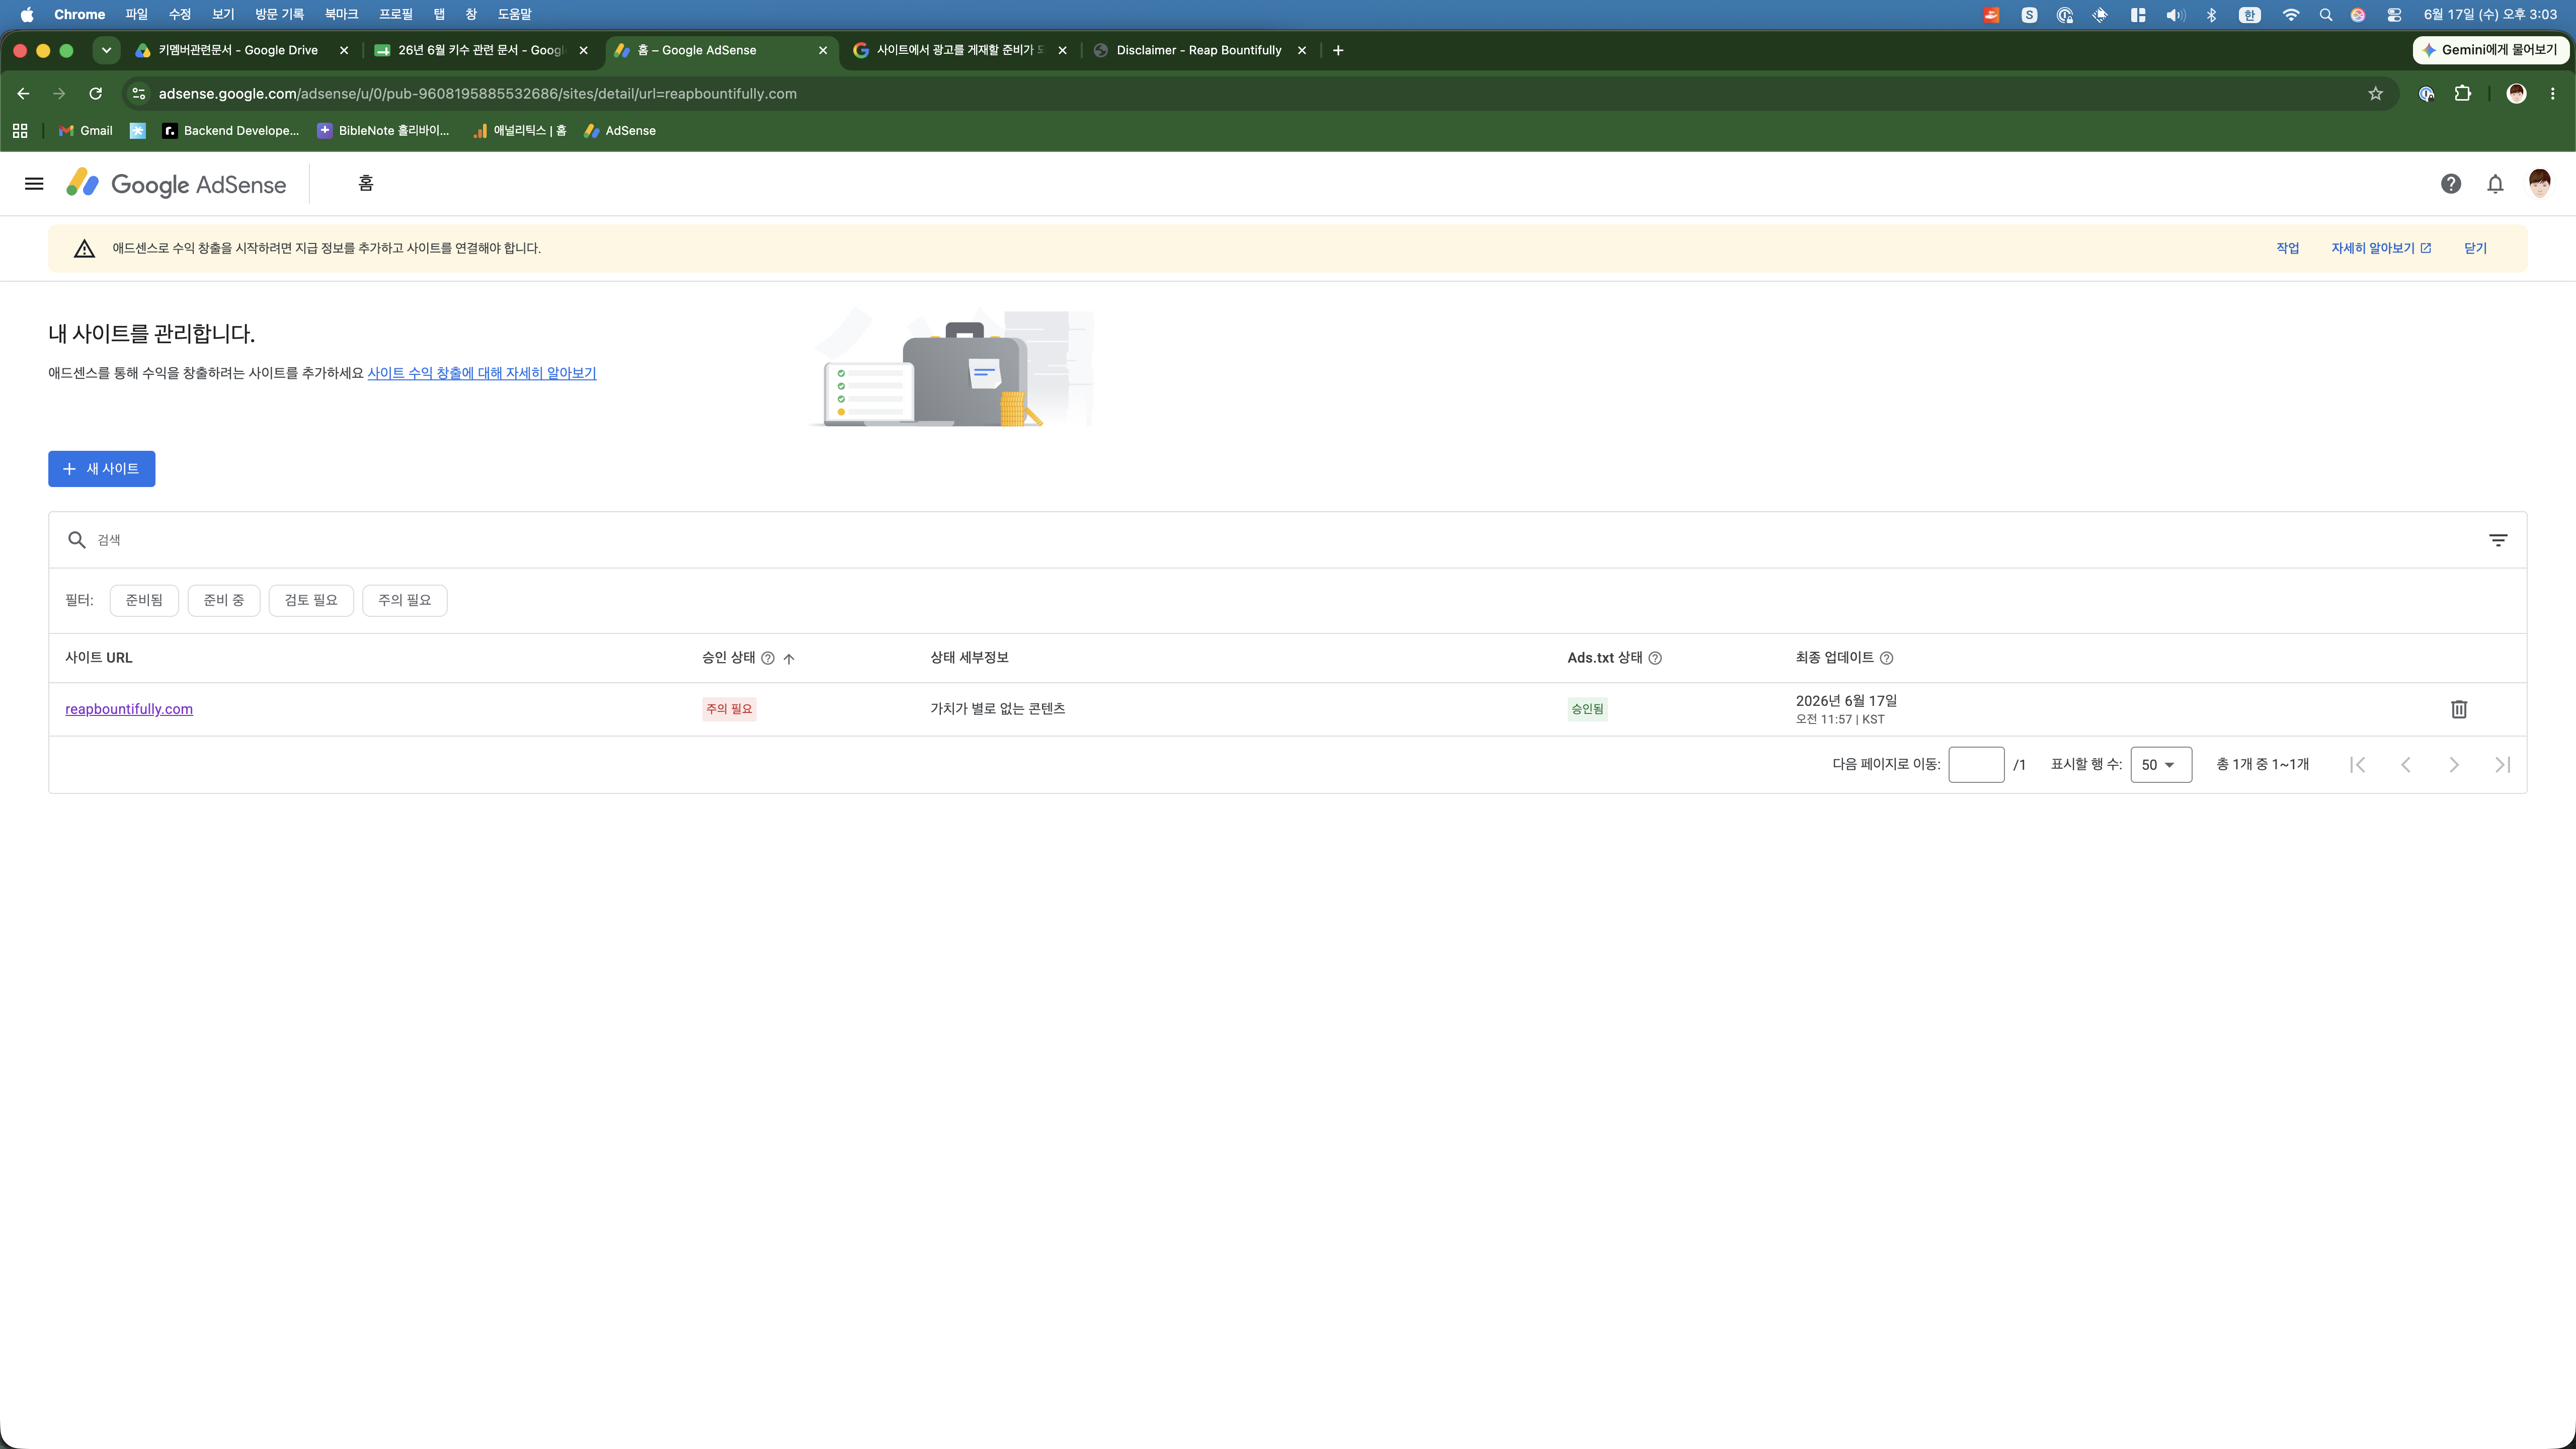Screen dimensions: 2576x1449
Task: Open AdSense bookmark in bookmarks bar
Action: [620, 131]
